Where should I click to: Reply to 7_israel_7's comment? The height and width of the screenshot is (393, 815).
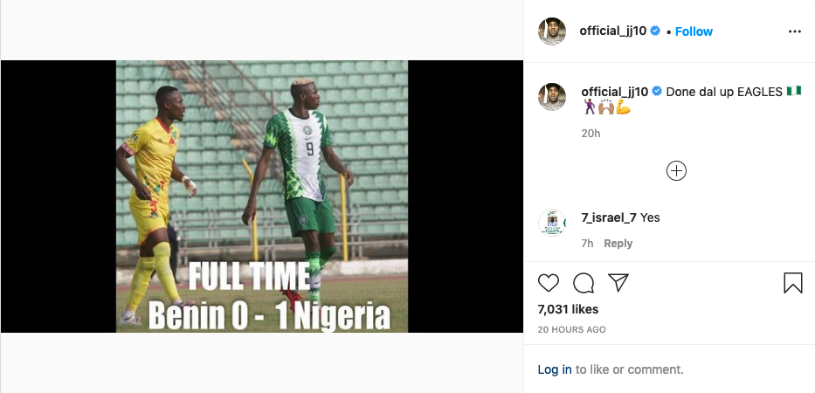click(x=618, y=244)
